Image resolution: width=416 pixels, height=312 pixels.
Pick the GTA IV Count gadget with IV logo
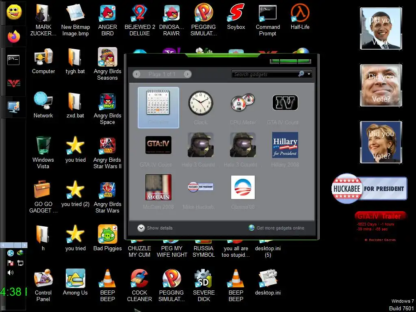(285, 107)
